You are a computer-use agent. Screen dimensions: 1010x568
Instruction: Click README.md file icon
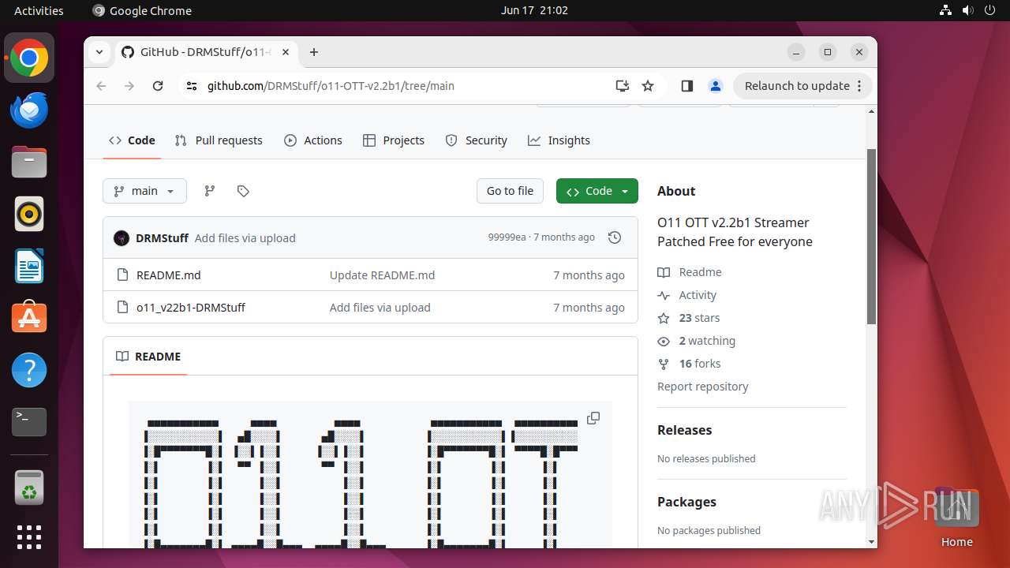tap(122, 275)
